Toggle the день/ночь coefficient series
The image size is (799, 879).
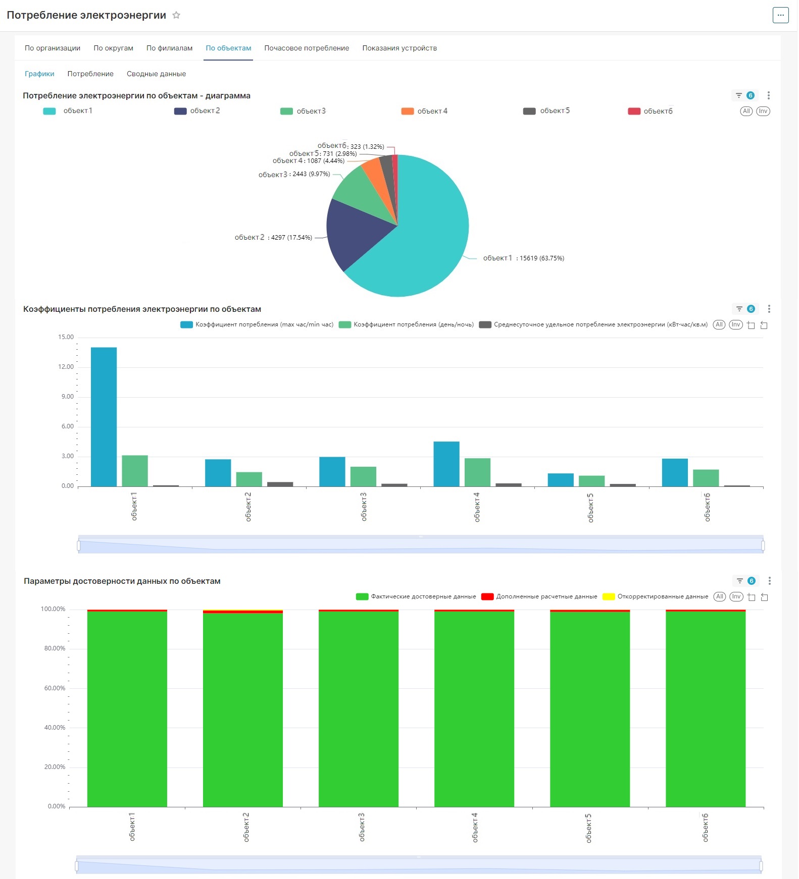tap(407, 324)
